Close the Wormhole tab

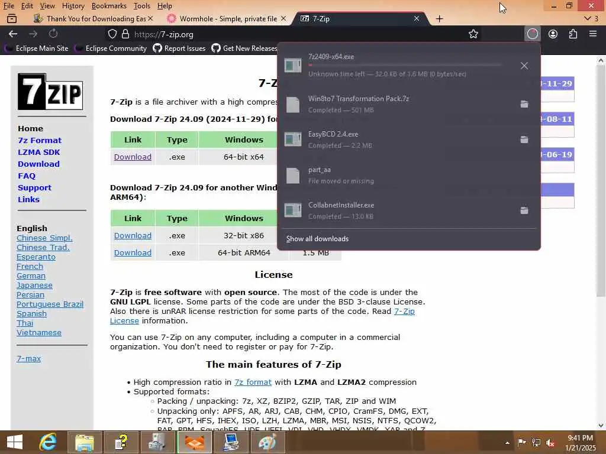pyautogui.click(x=283, y=18)
